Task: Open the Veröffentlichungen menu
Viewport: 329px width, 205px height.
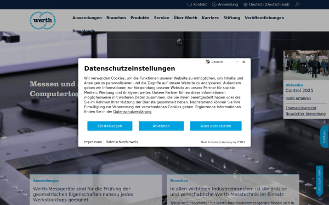Action: (264, 18)
